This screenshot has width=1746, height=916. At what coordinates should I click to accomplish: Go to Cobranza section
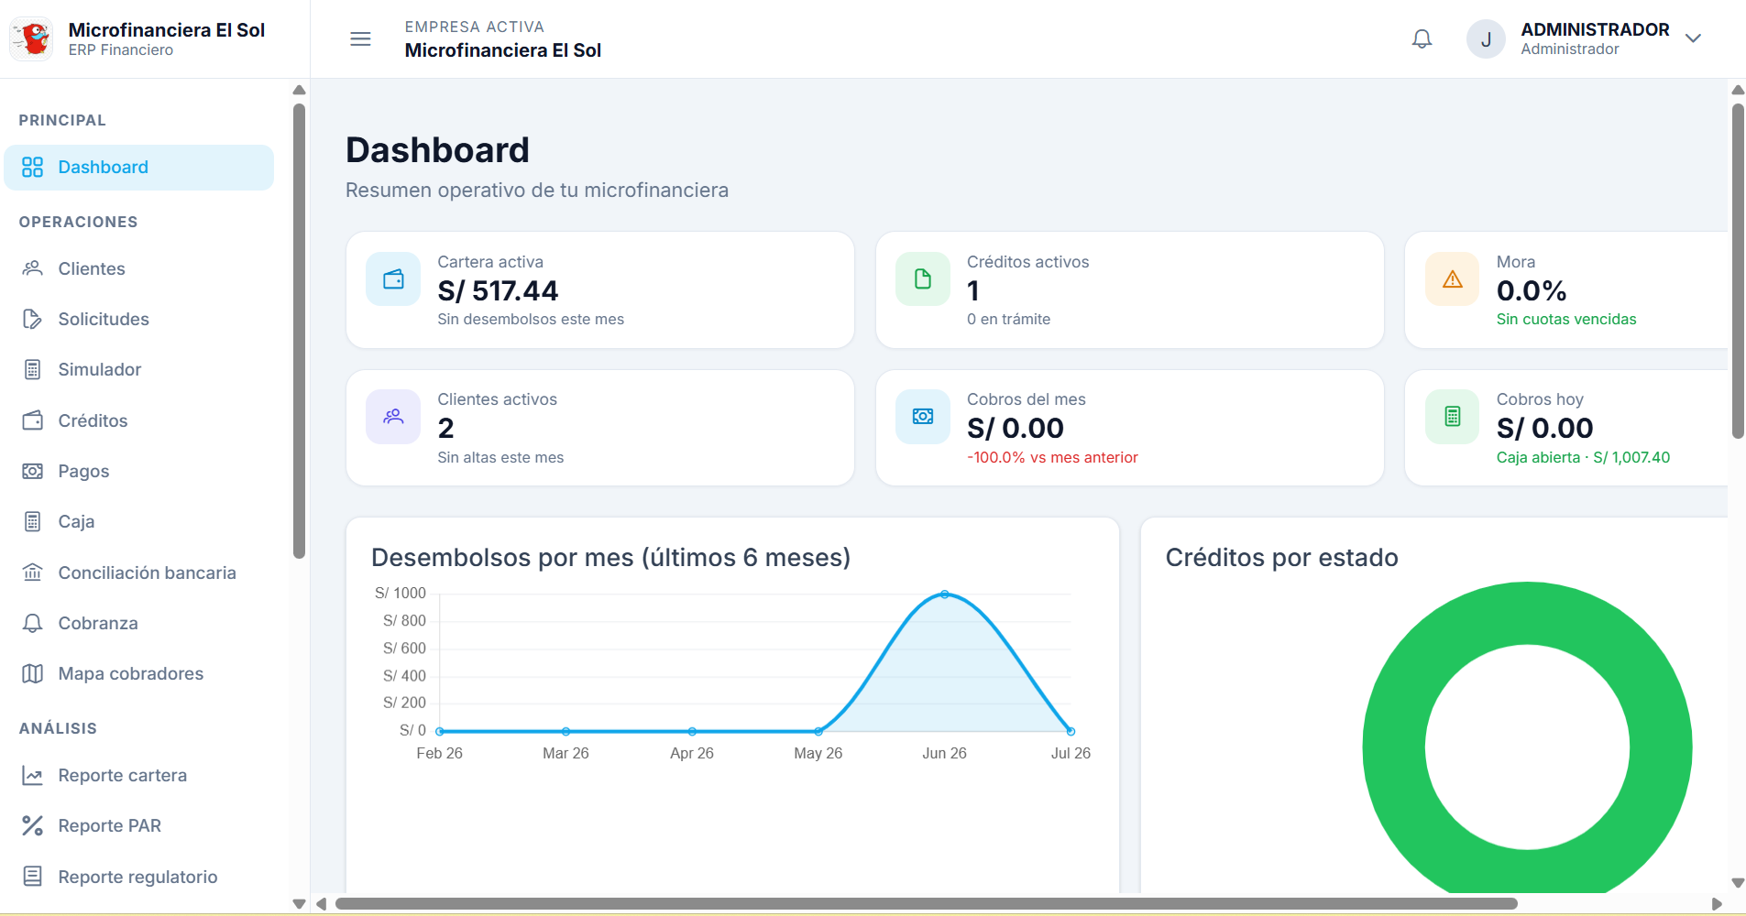(x=139, y=623)
